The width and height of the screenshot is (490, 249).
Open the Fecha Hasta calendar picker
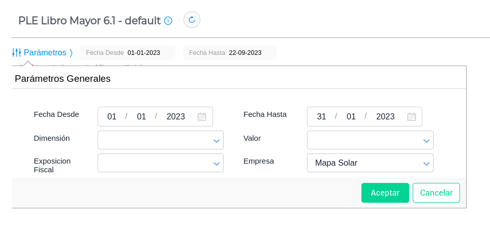pyautogui.click(x=411, y=117)
